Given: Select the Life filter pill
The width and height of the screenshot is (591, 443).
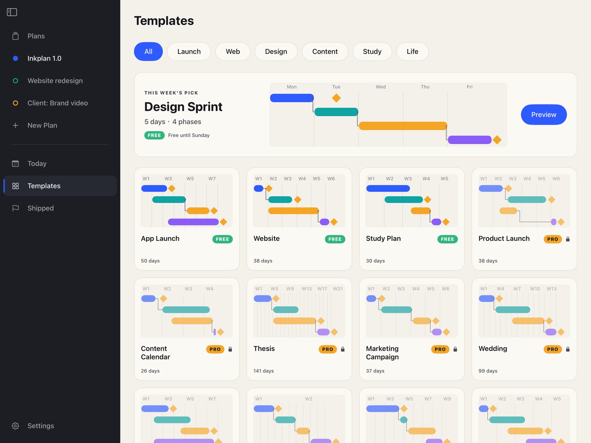Looking at the screenshot, I should coord(413,52).
